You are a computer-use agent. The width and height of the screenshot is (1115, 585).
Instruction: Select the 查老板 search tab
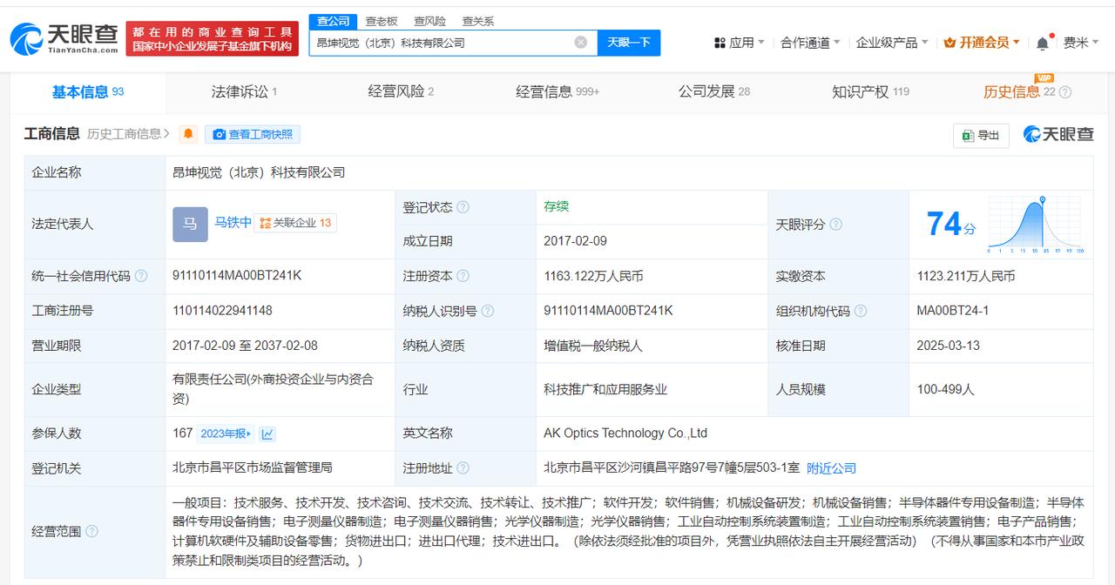click(x=382, y=21)
